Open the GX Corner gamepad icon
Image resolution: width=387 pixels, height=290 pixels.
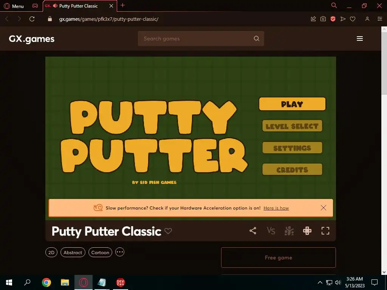(35, 6)
